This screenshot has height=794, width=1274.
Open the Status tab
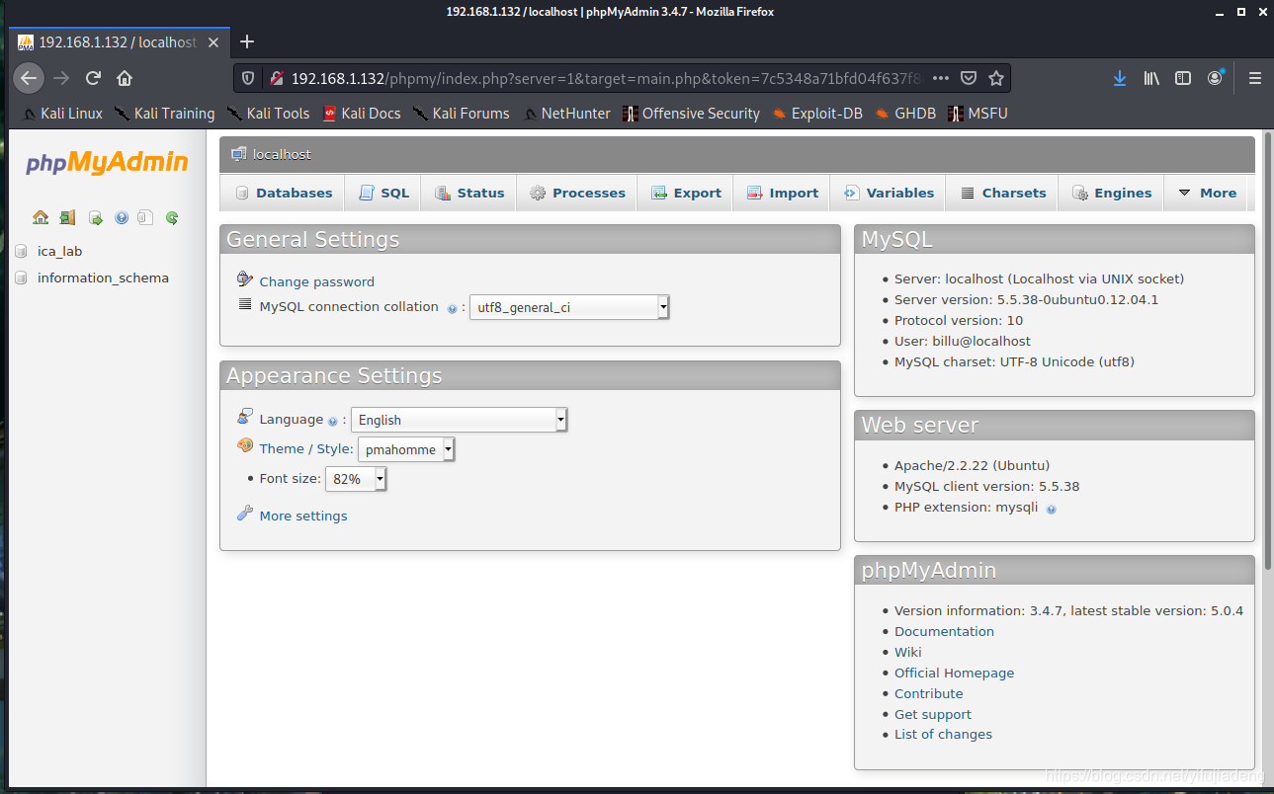[x=470, y=193]
